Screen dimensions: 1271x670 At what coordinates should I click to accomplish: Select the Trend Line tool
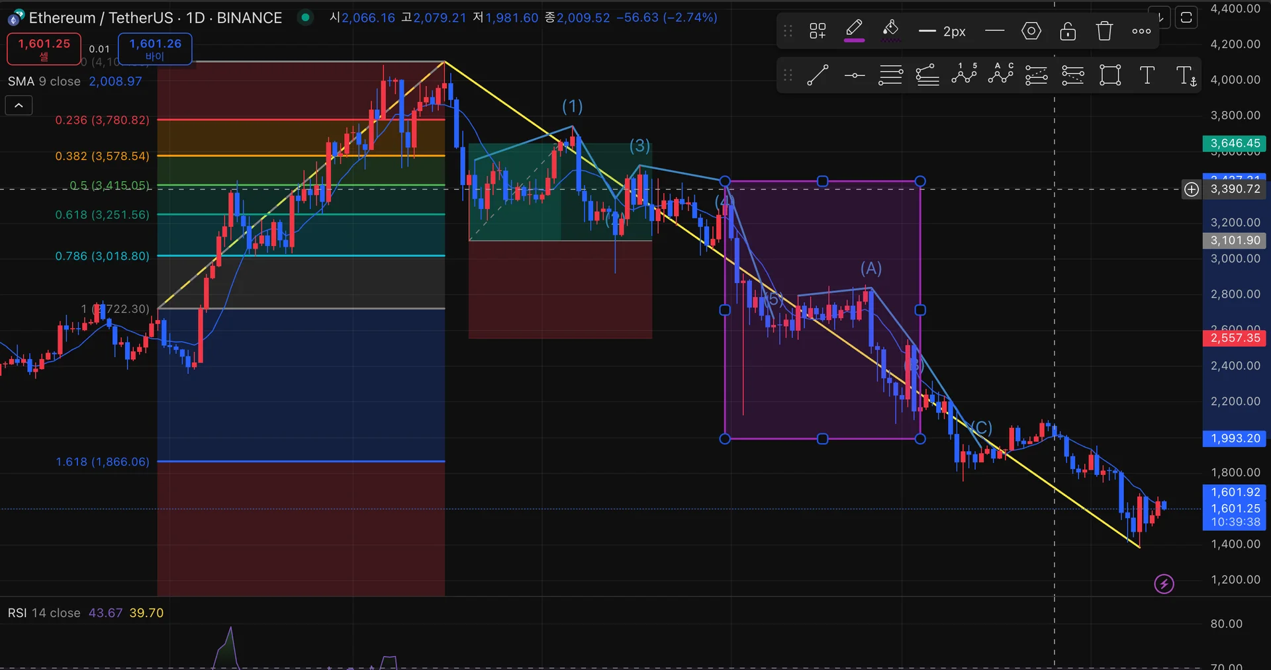[818, 75]
